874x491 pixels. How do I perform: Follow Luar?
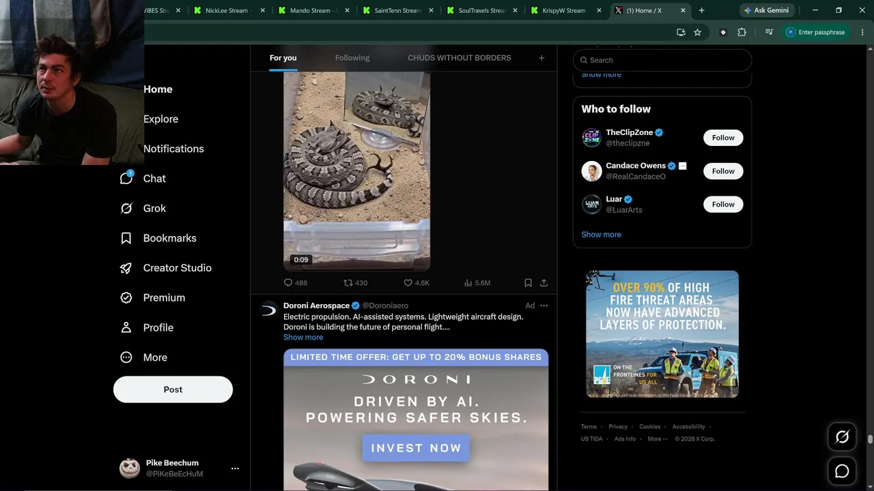coord(723,204)
